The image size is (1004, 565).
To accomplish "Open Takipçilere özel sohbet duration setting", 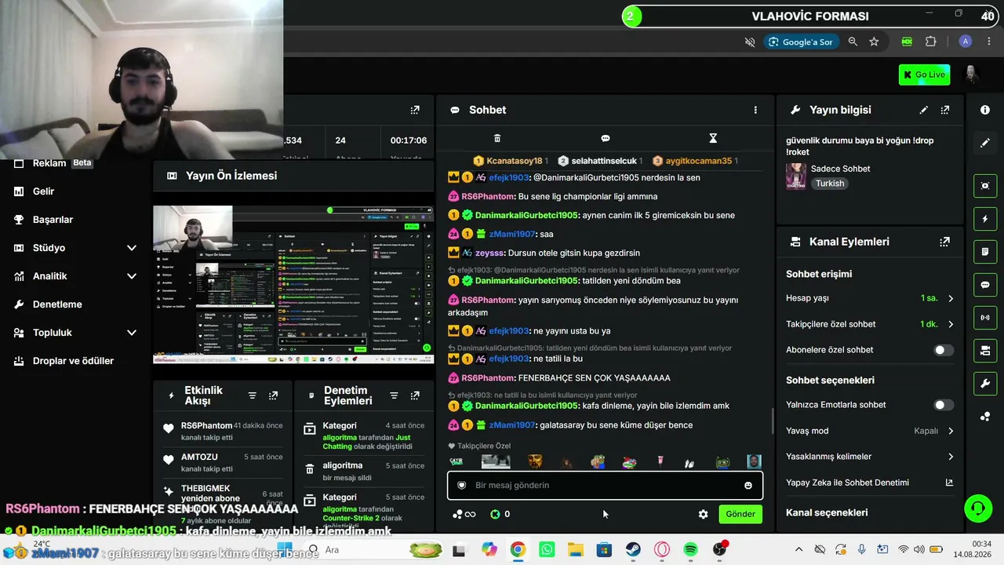I will tap(870, 324).
